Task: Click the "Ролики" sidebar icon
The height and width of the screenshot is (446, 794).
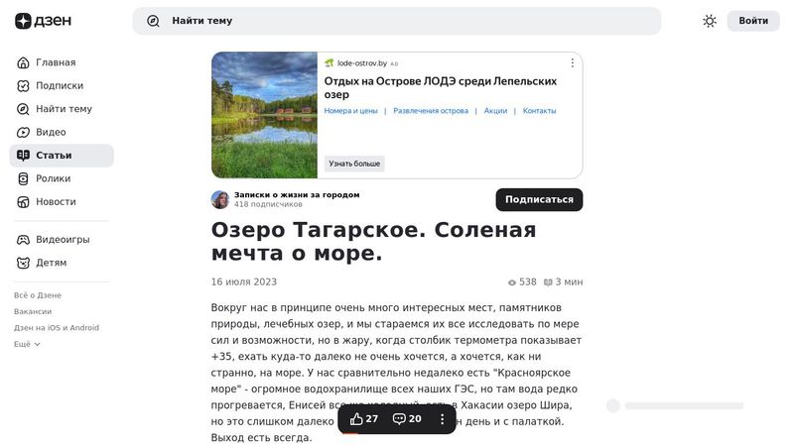Action: 24,178
